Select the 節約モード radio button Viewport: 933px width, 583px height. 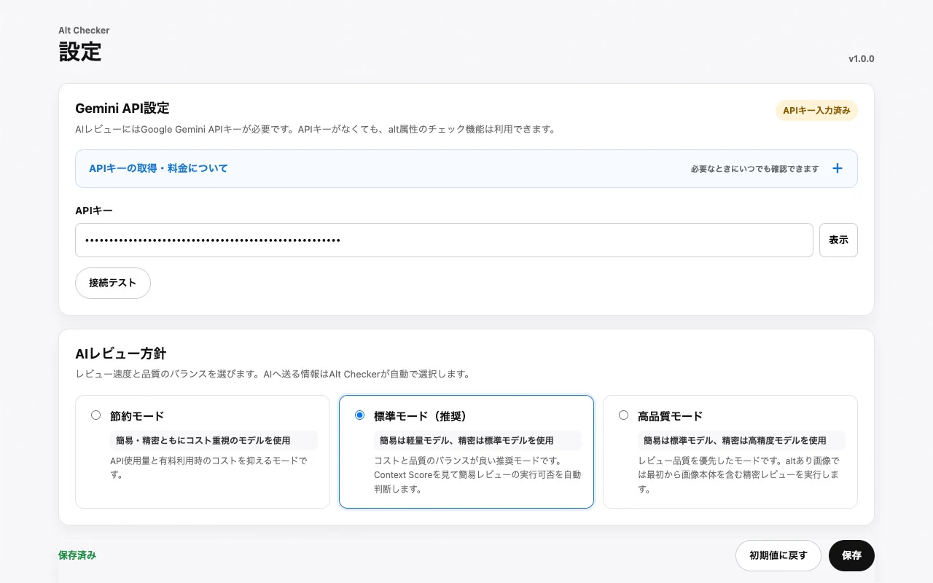pos(95,415)
